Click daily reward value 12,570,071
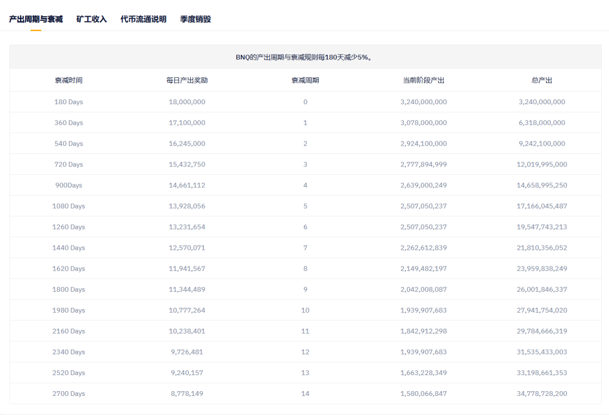The image size is (609, 415). pyautogui.click(x=187, y=248)
